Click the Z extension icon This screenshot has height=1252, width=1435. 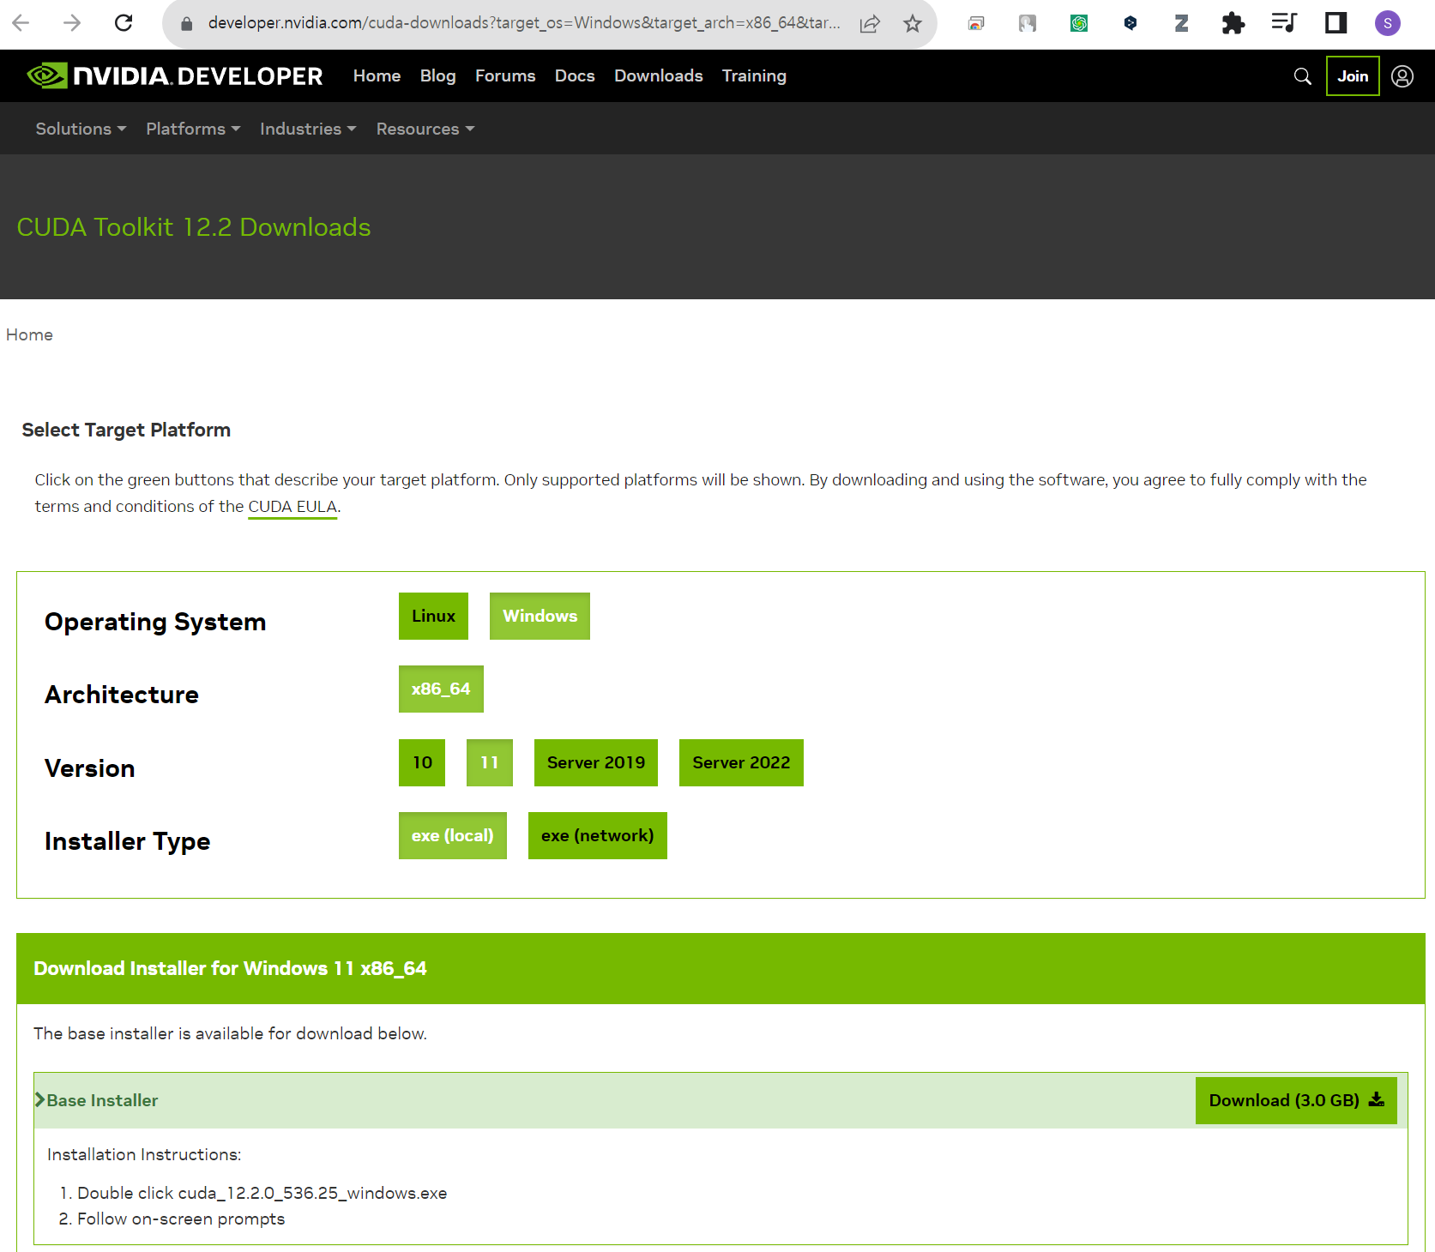pos(1181,23)
